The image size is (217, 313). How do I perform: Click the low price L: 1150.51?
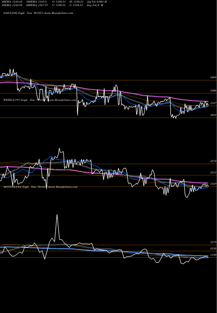point(76,5)
